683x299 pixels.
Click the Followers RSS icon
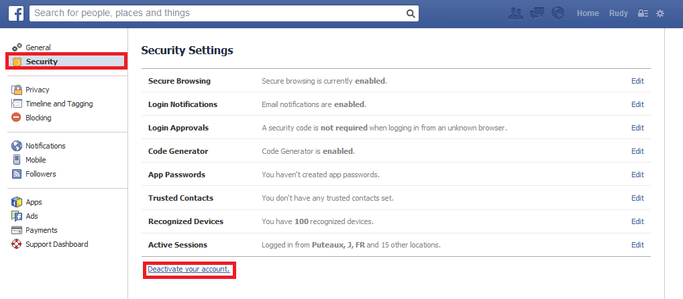point(17,174)
